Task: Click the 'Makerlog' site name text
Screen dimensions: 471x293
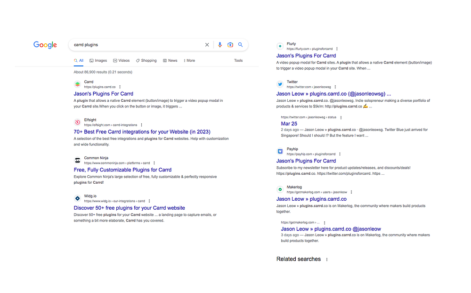Action: (294, 187)
